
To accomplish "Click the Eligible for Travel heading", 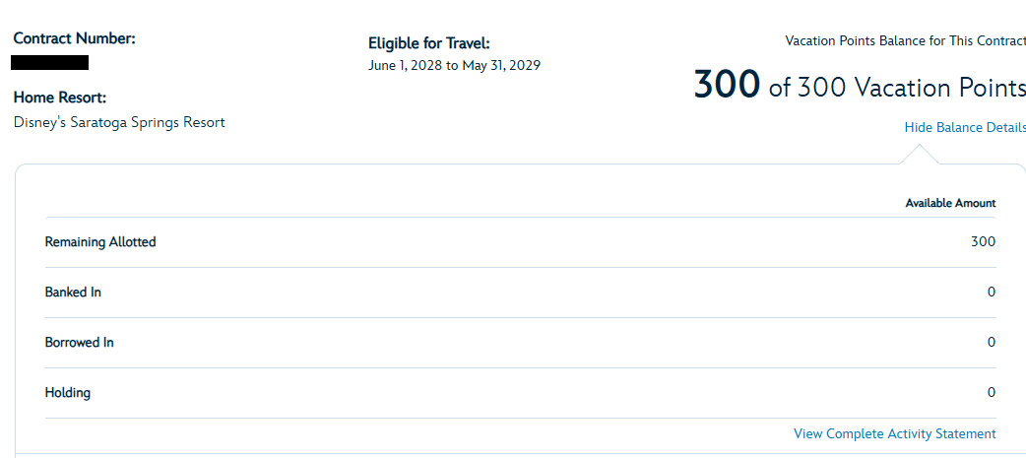I will coord(428,44).
